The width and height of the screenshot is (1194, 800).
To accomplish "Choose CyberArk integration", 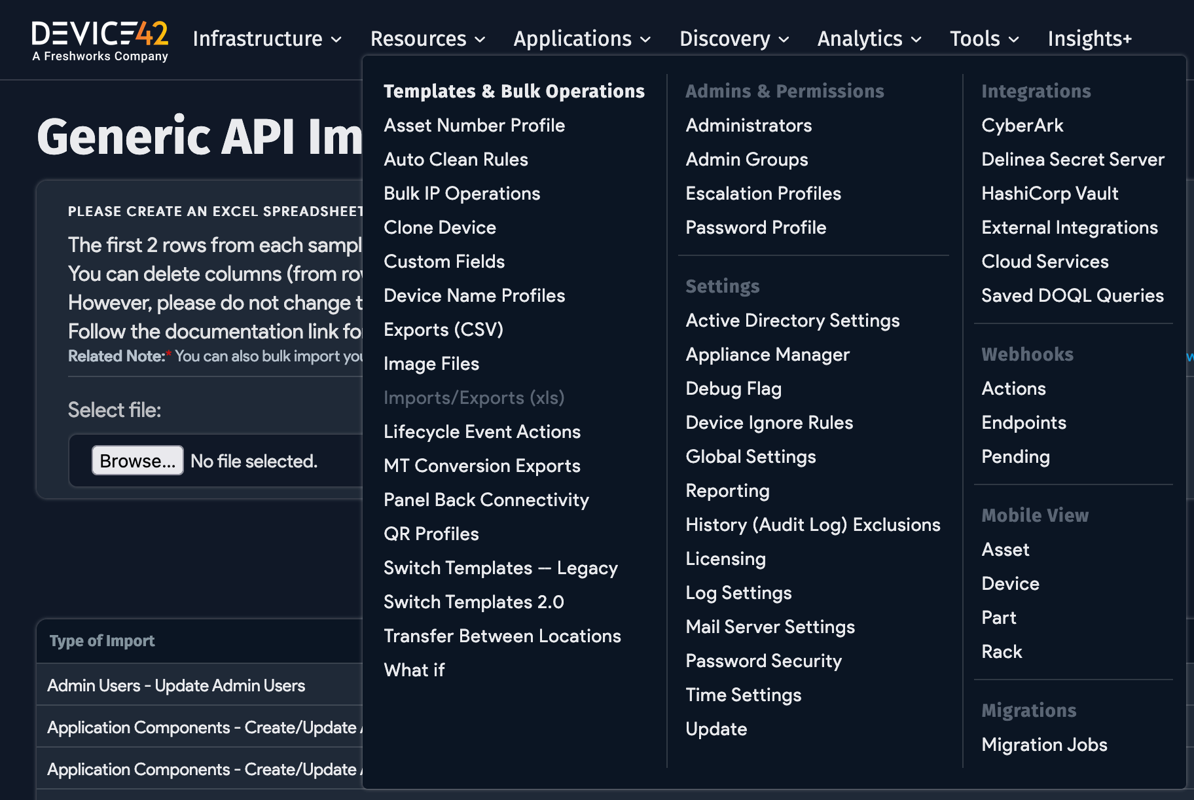I will point(1022,126).
